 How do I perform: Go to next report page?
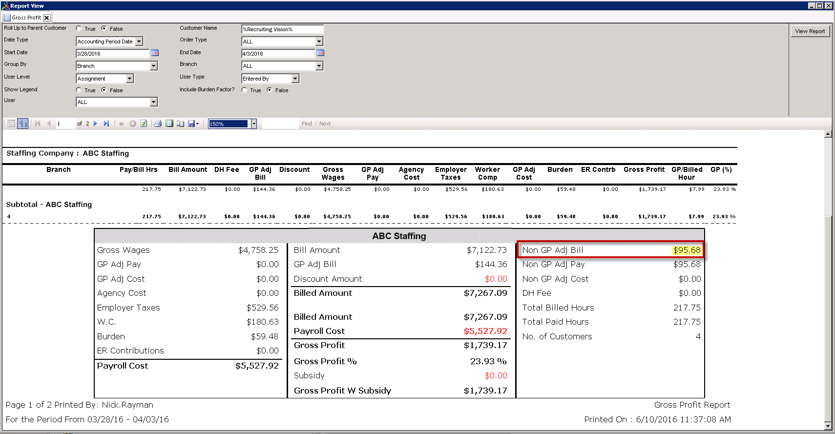coord(95,124)
